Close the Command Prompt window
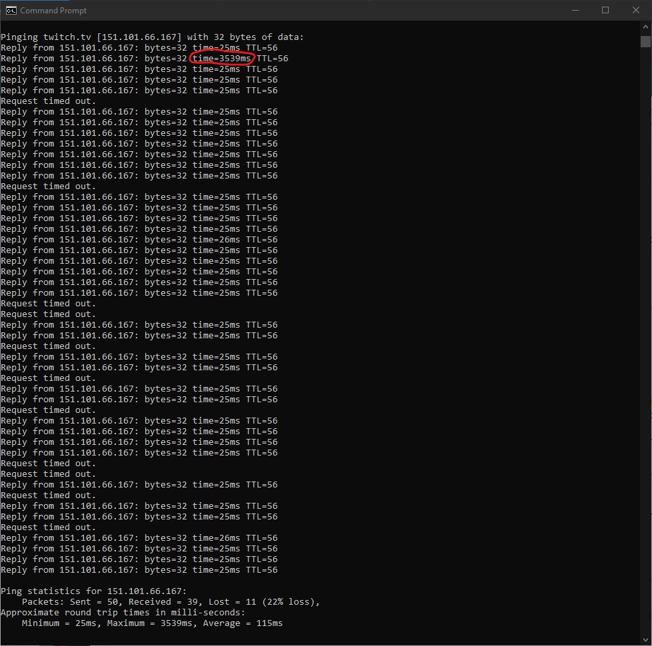This screenshot has width=652, height=646. click(x=636, y=10)
